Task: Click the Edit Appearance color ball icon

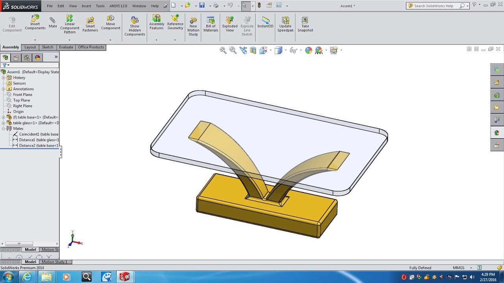Action: point(309,50)
